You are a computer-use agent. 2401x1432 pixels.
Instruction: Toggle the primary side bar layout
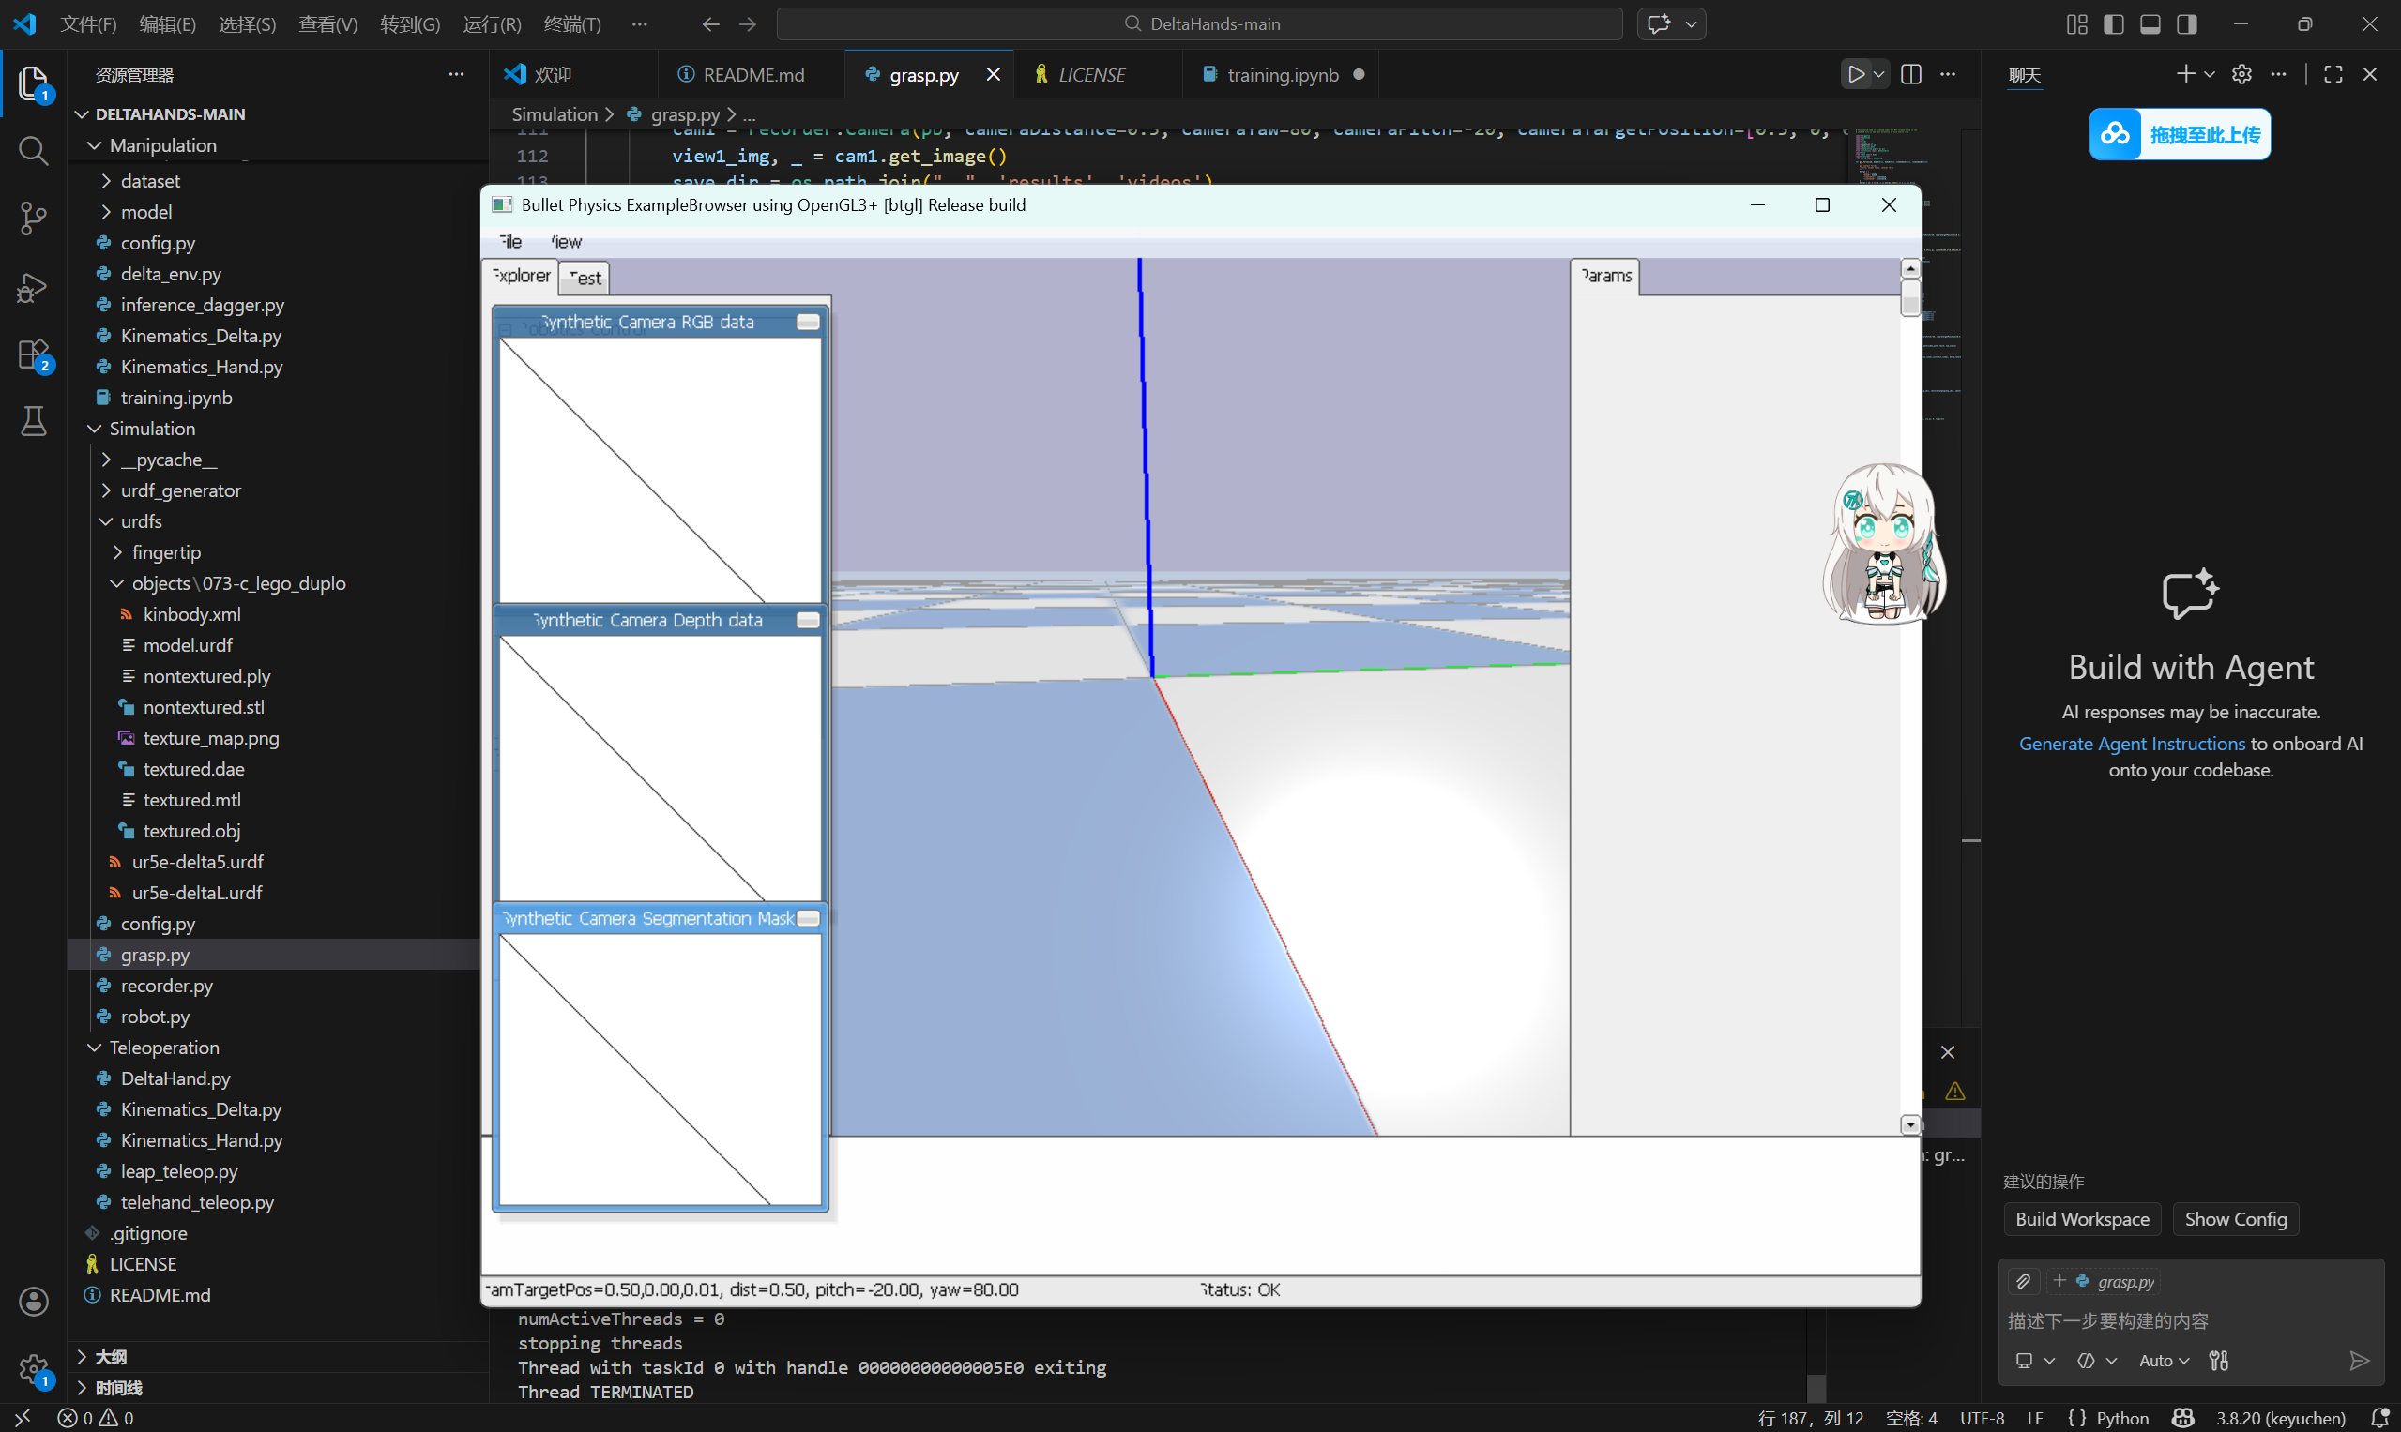tap(2112, 24)
